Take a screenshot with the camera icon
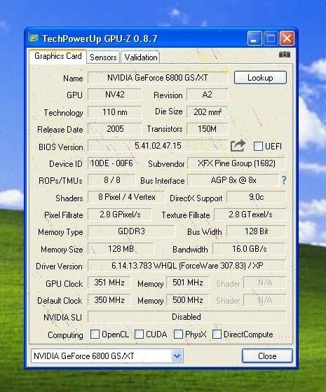 point(285,55)
